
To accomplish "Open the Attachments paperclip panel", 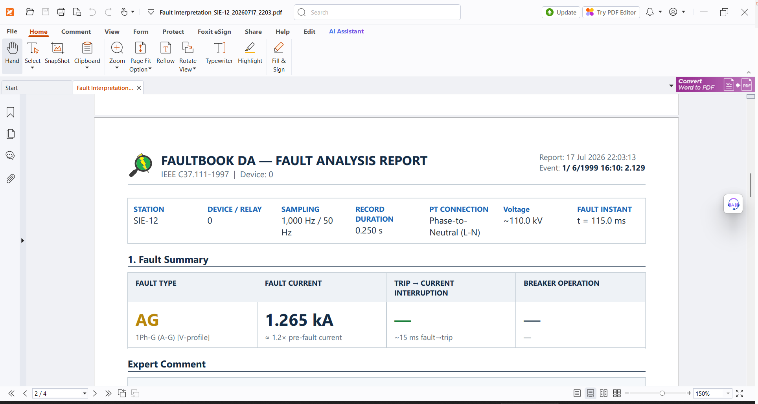I will pyautogui.click(x=11, y=178).
